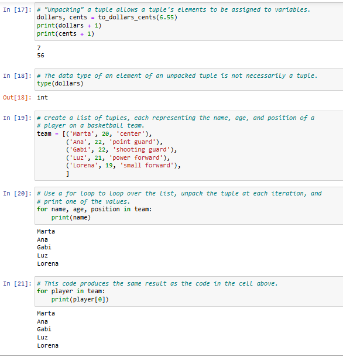Click the In [17] cell prompt
343x357 pixels.
coord(17,10)
